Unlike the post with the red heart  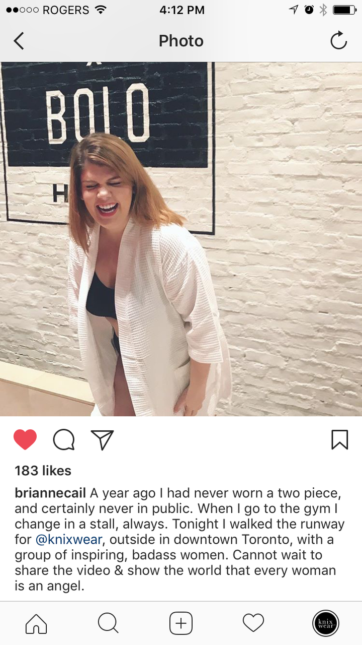25,439
